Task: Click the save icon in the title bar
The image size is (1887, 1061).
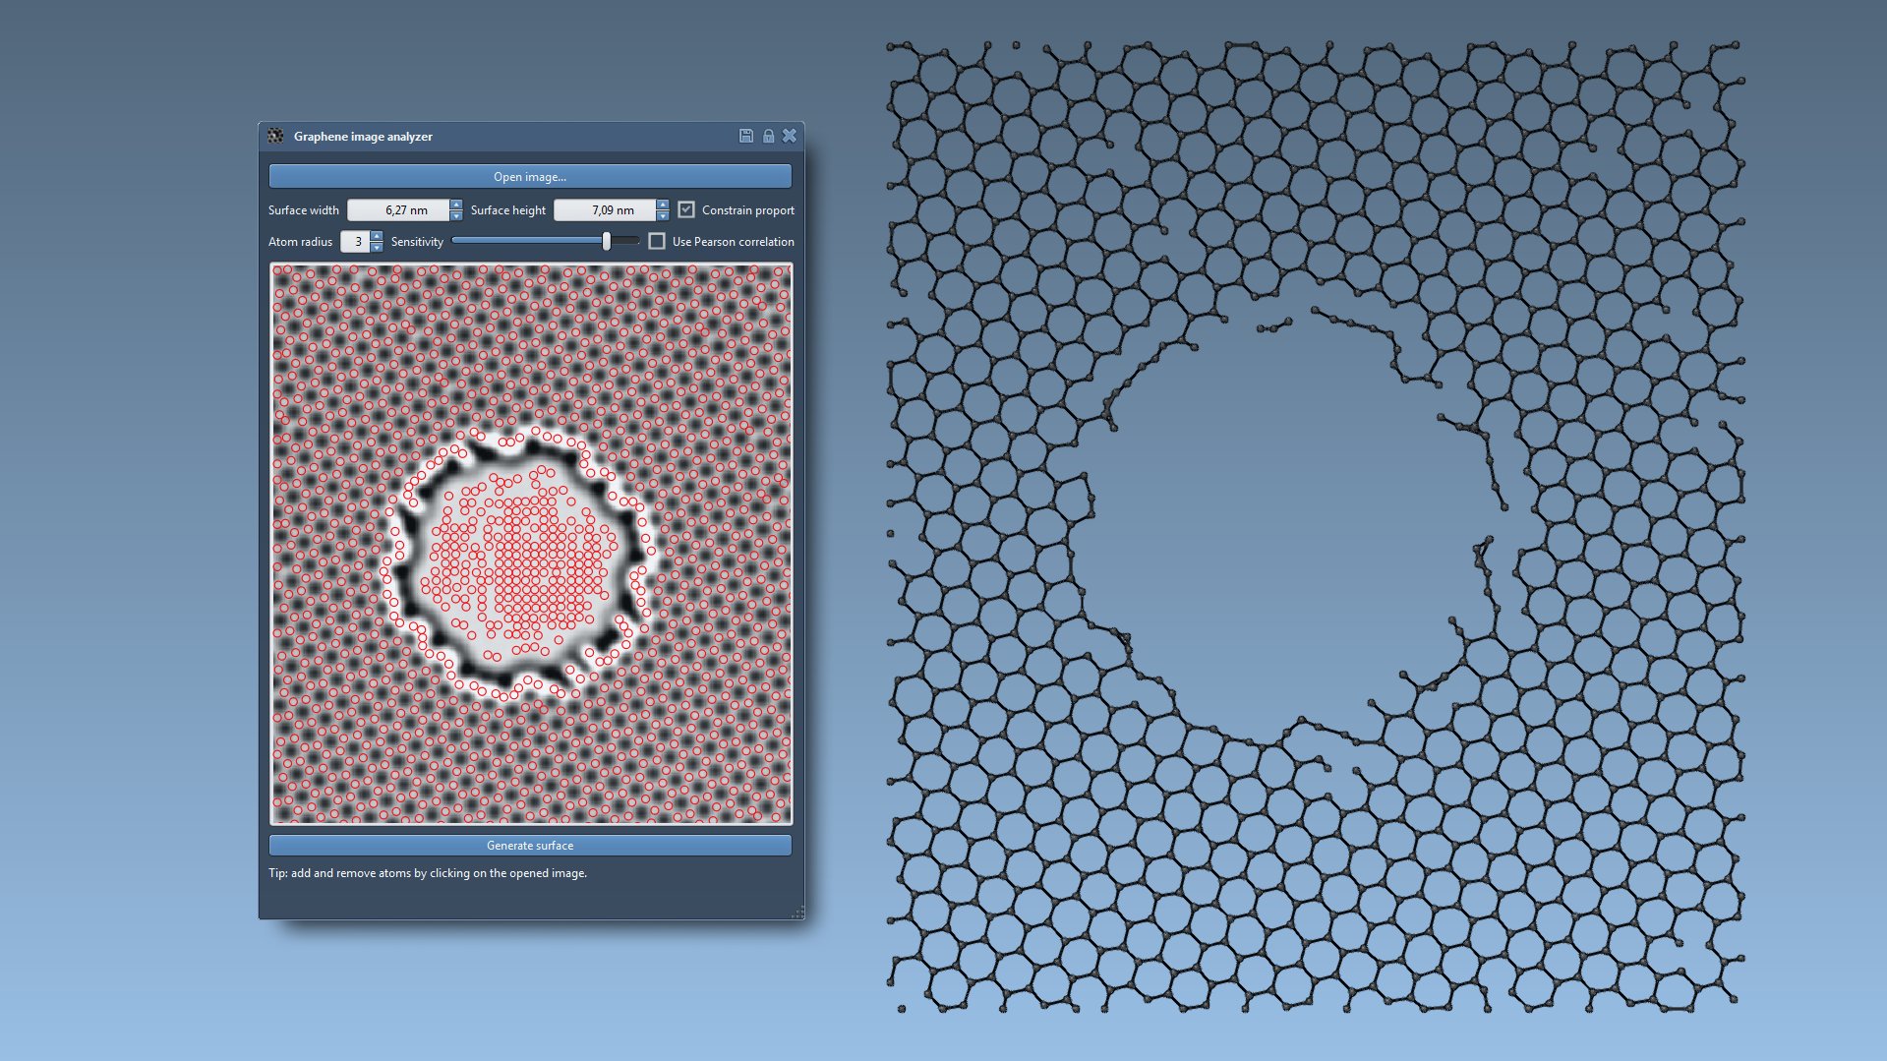Action: 745,136
